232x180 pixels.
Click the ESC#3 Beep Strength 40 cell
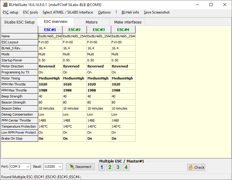coord(99,96)
